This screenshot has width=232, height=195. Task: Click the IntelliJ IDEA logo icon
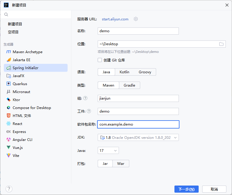click(x=6, y=5)
